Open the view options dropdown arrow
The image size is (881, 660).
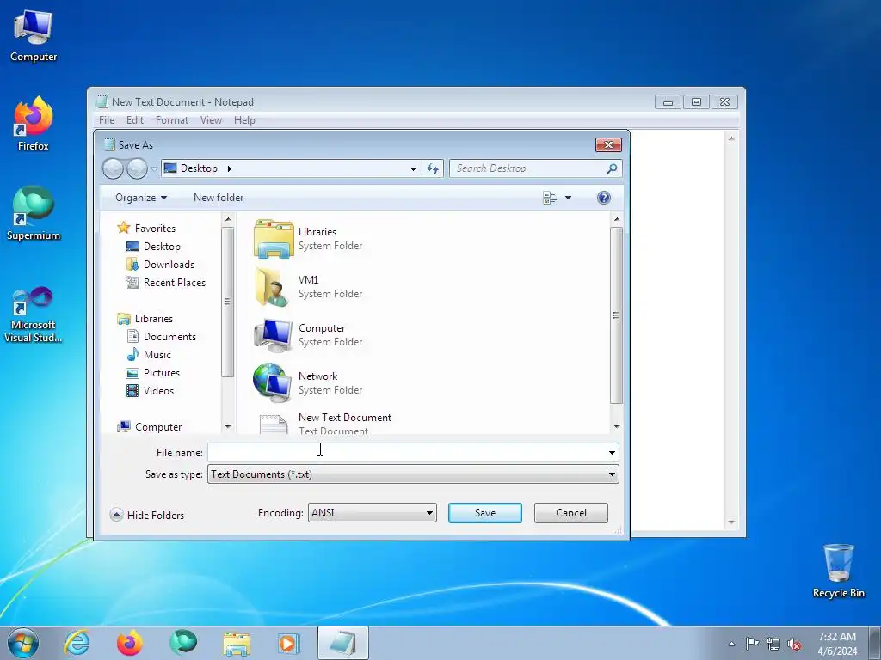(568, 198)
